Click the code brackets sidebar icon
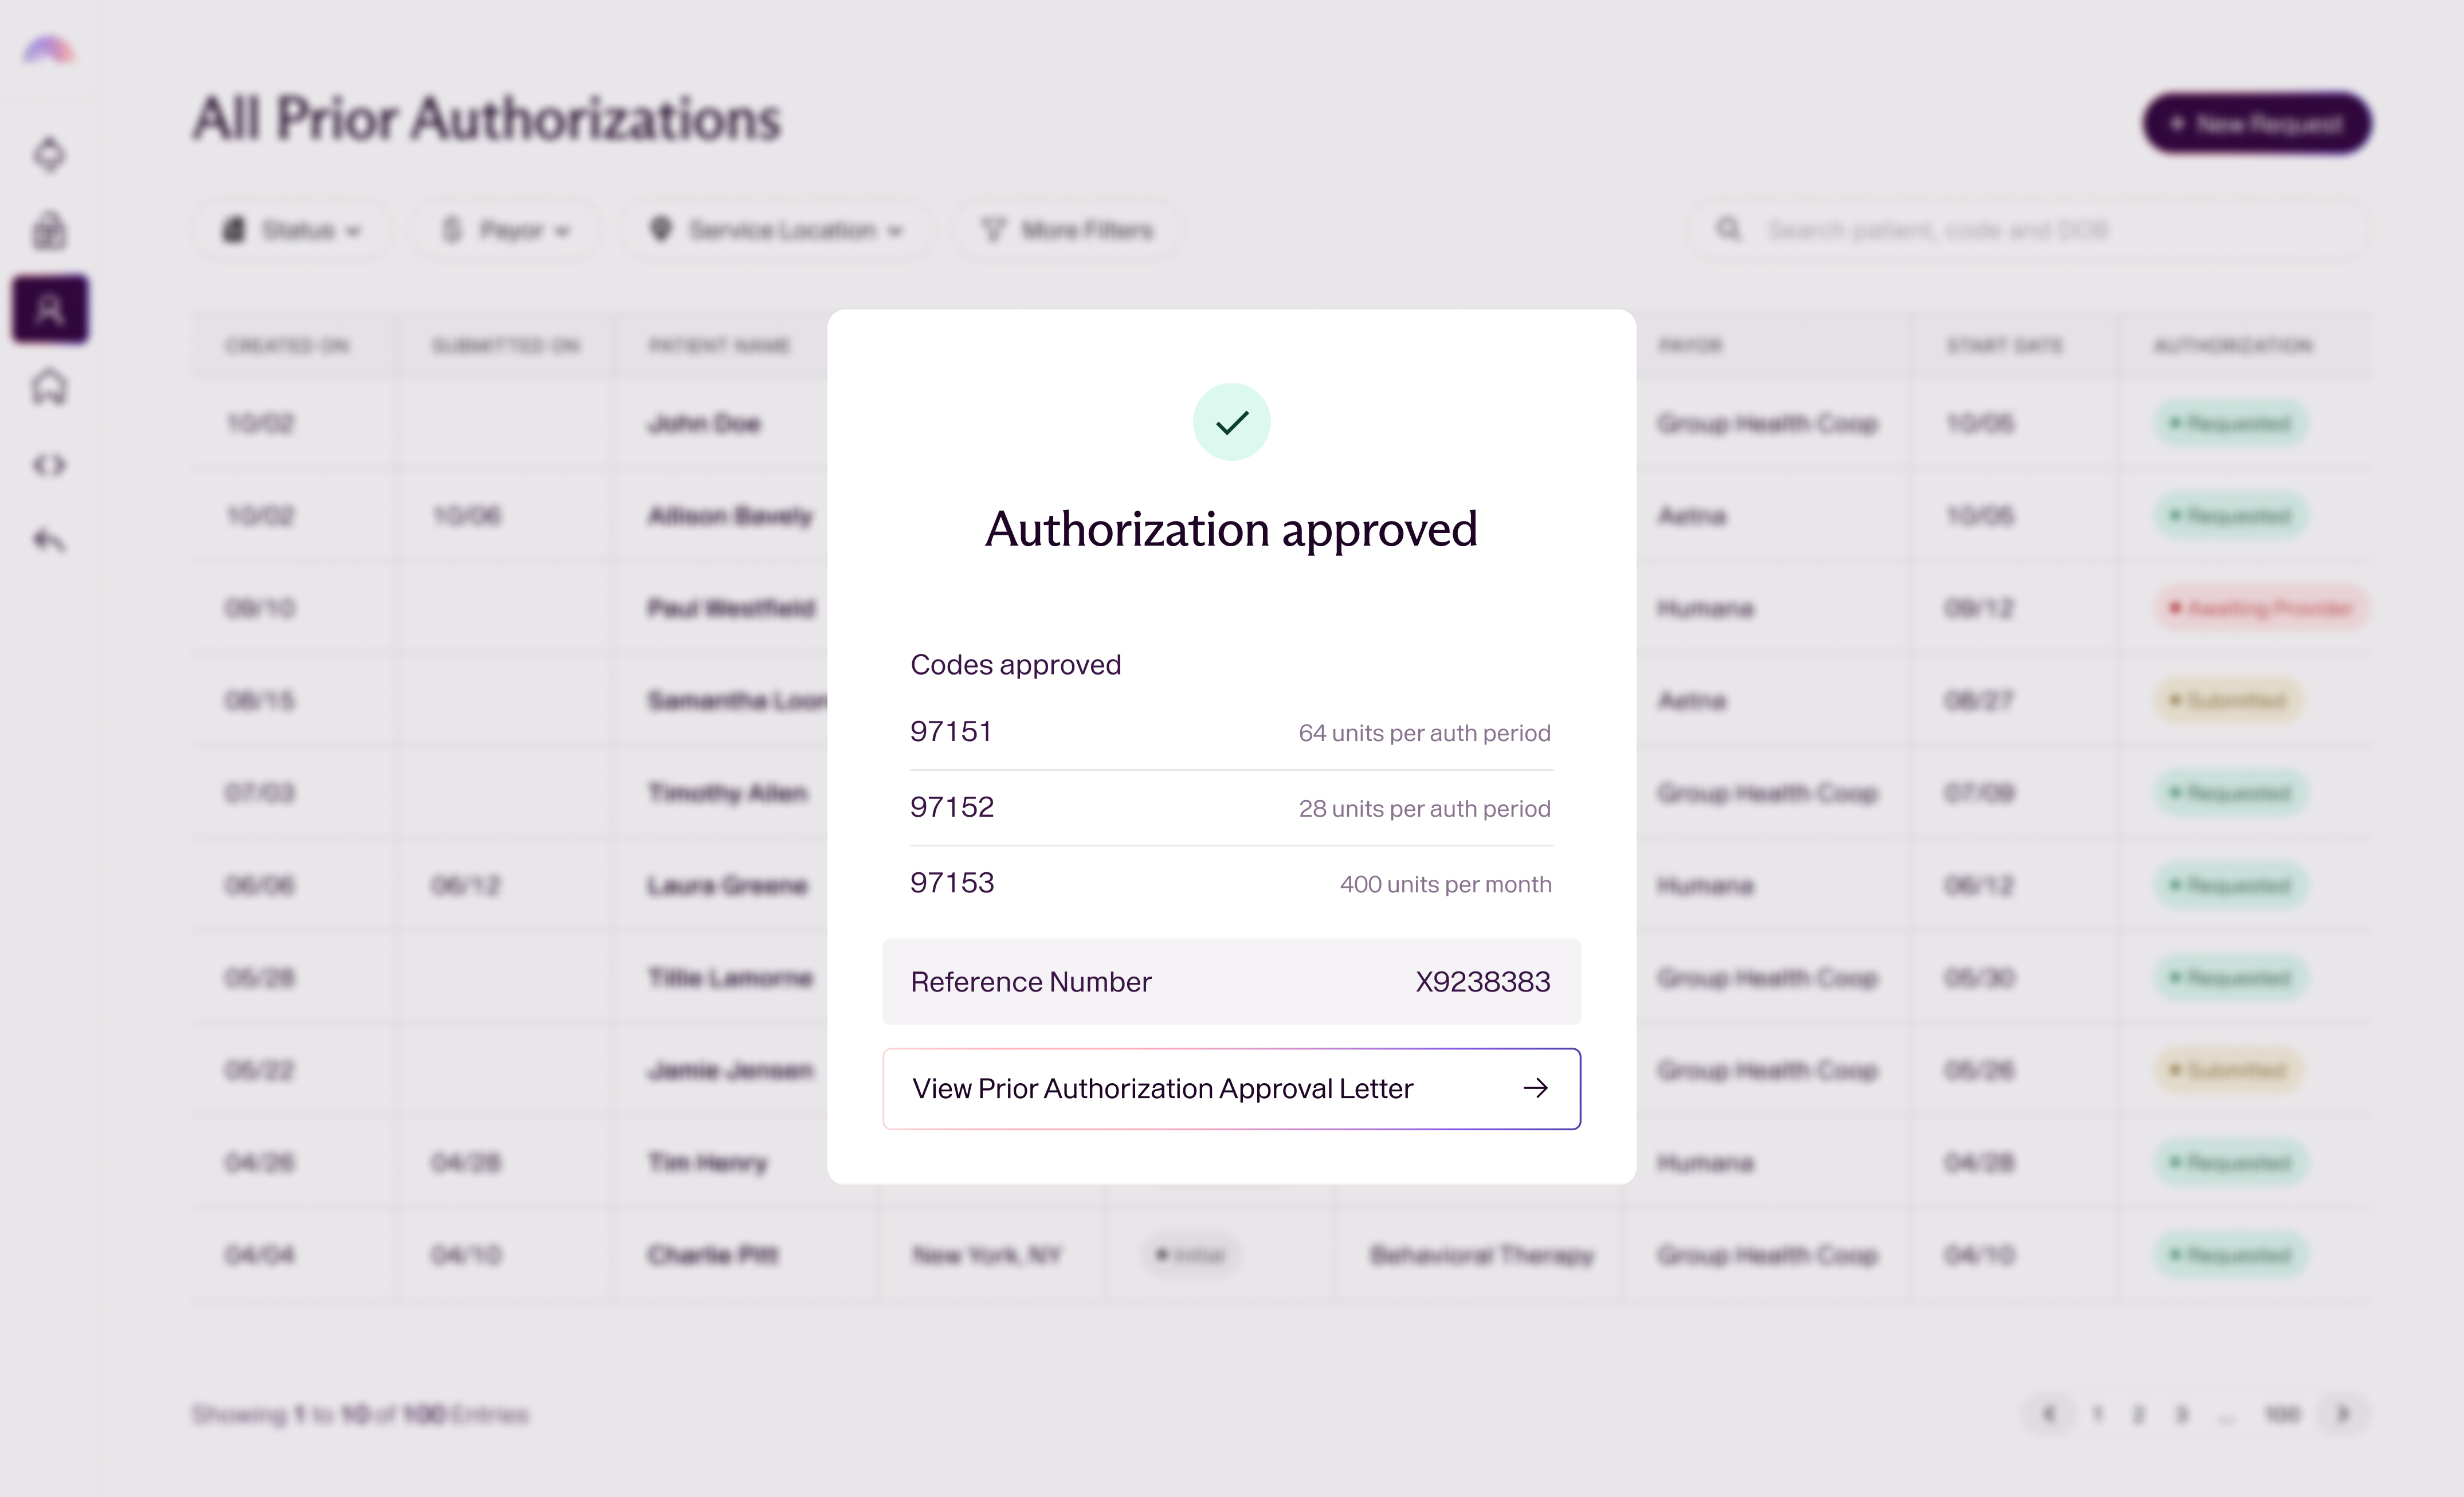Screen dimensions: 2464x1497 (x=50, y=465)
